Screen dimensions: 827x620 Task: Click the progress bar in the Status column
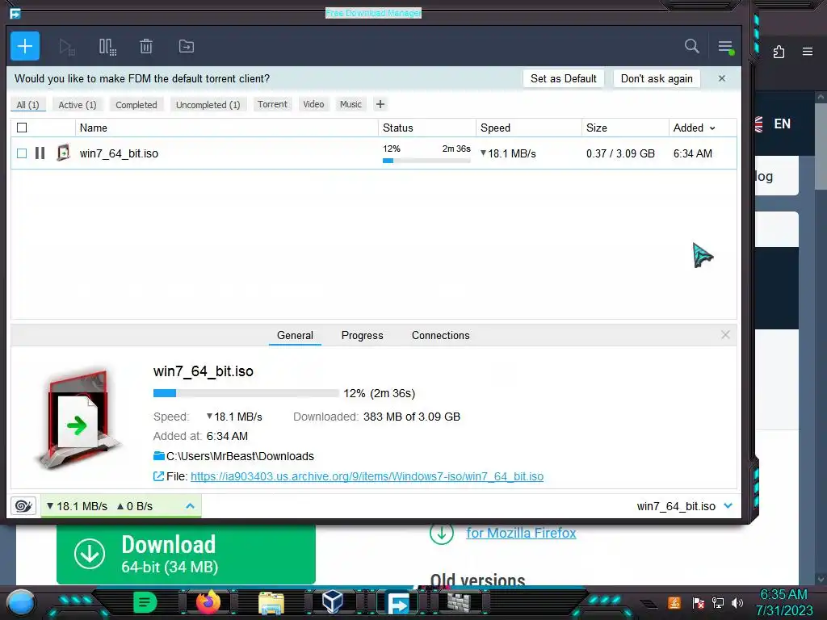point(426,161)
